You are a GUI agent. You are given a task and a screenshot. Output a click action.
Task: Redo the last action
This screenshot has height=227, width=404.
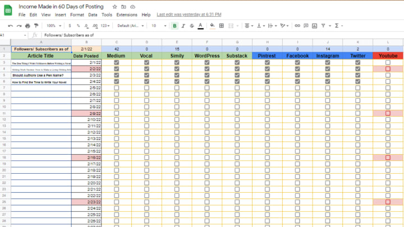pos(19,26)
